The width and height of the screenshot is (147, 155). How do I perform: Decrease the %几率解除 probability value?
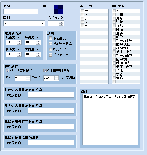(57, 79)
